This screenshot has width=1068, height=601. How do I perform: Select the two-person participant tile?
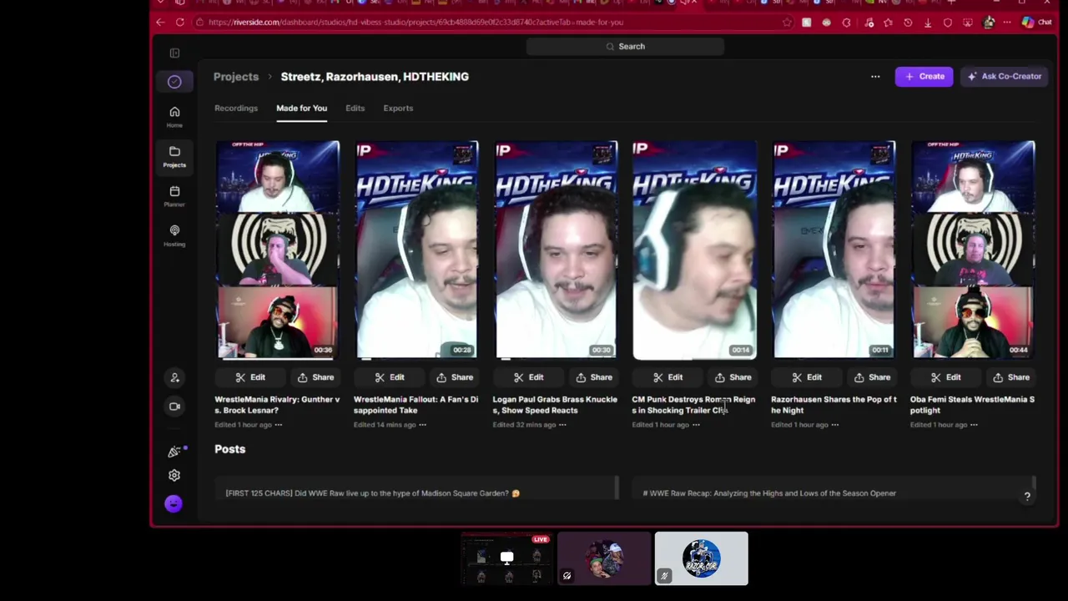604,558
